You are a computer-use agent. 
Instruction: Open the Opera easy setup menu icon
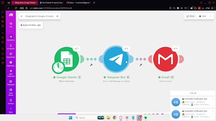coord(212,8)
